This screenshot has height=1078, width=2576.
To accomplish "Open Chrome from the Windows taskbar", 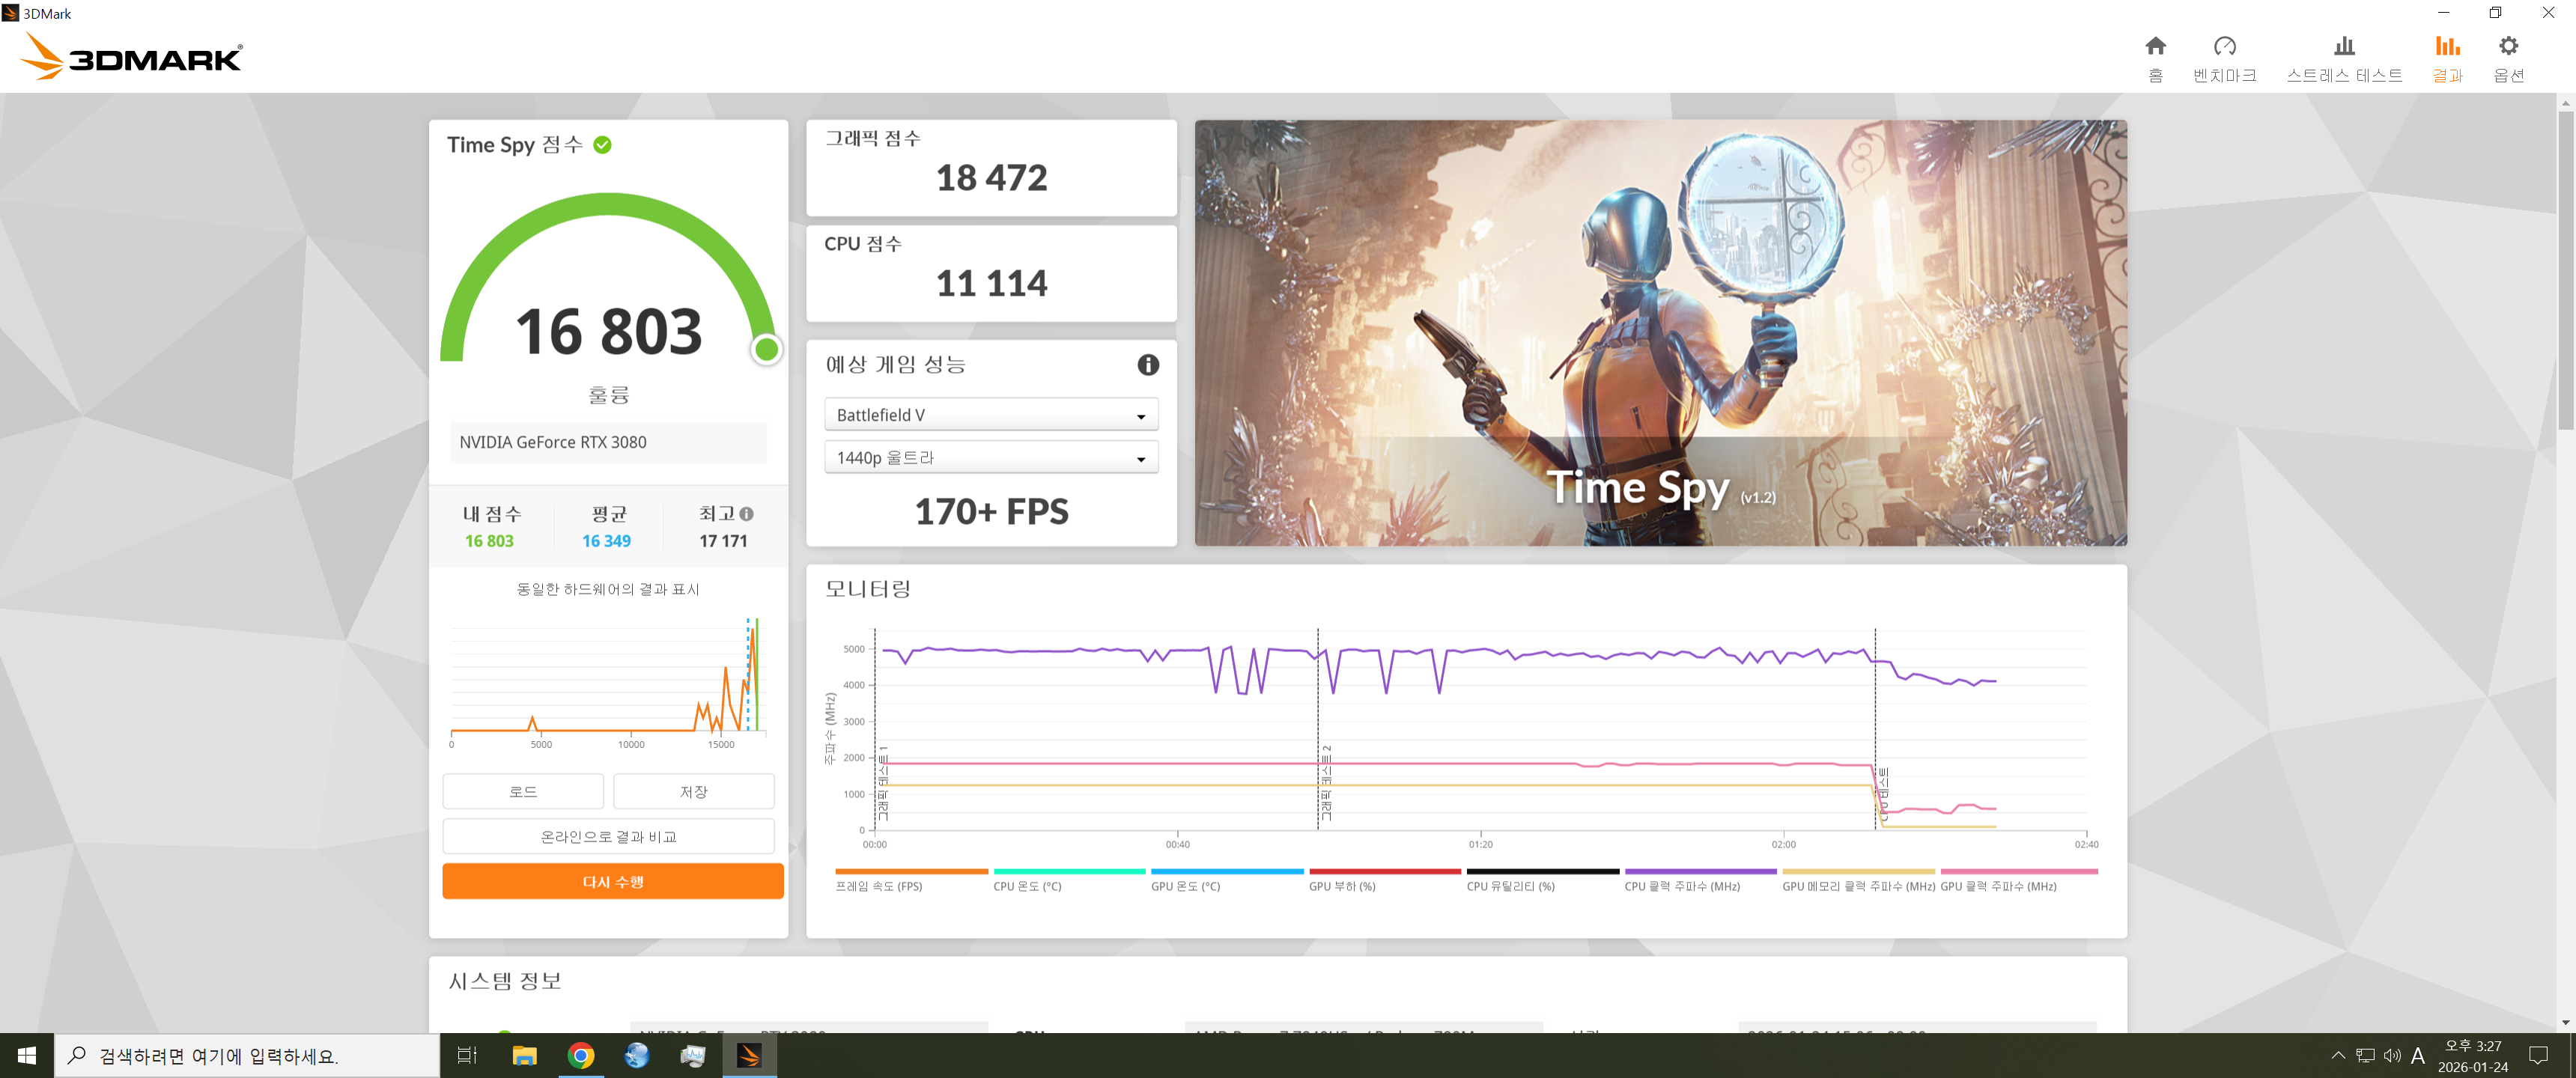I will click(x=581, y=1055).
